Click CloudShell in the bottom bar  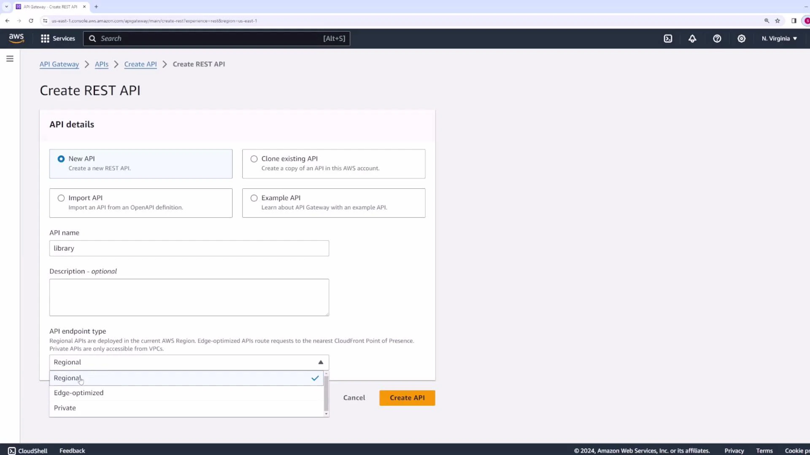[27, 450]
